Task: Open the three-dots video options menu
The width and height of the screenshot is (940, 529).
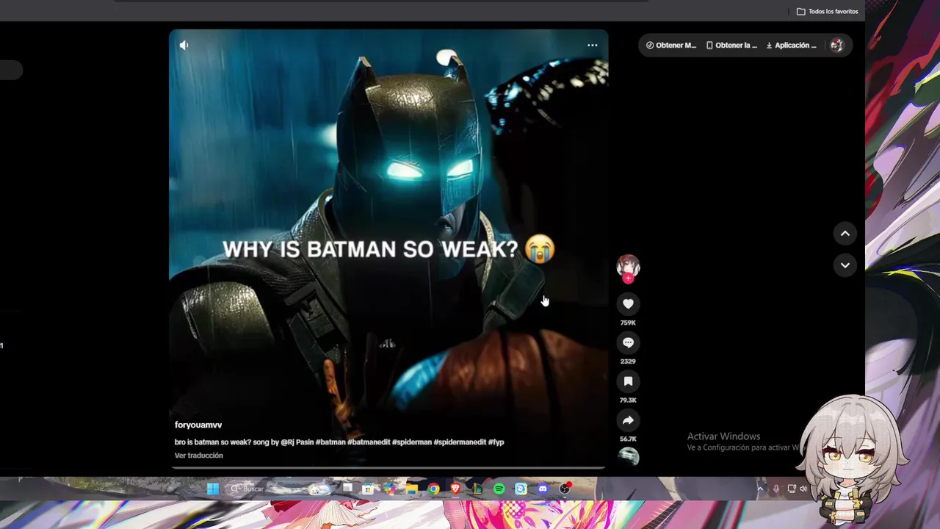Action: pyautogui.click(x=592, y=45)
